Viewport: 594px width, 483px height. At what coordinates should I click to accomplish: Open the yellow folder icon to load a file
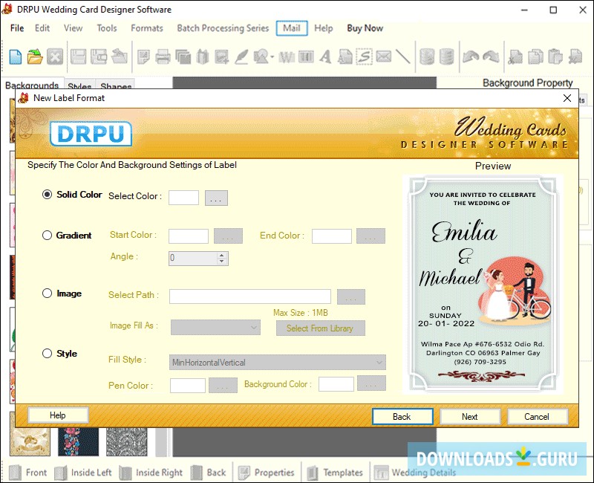(35, 56)
